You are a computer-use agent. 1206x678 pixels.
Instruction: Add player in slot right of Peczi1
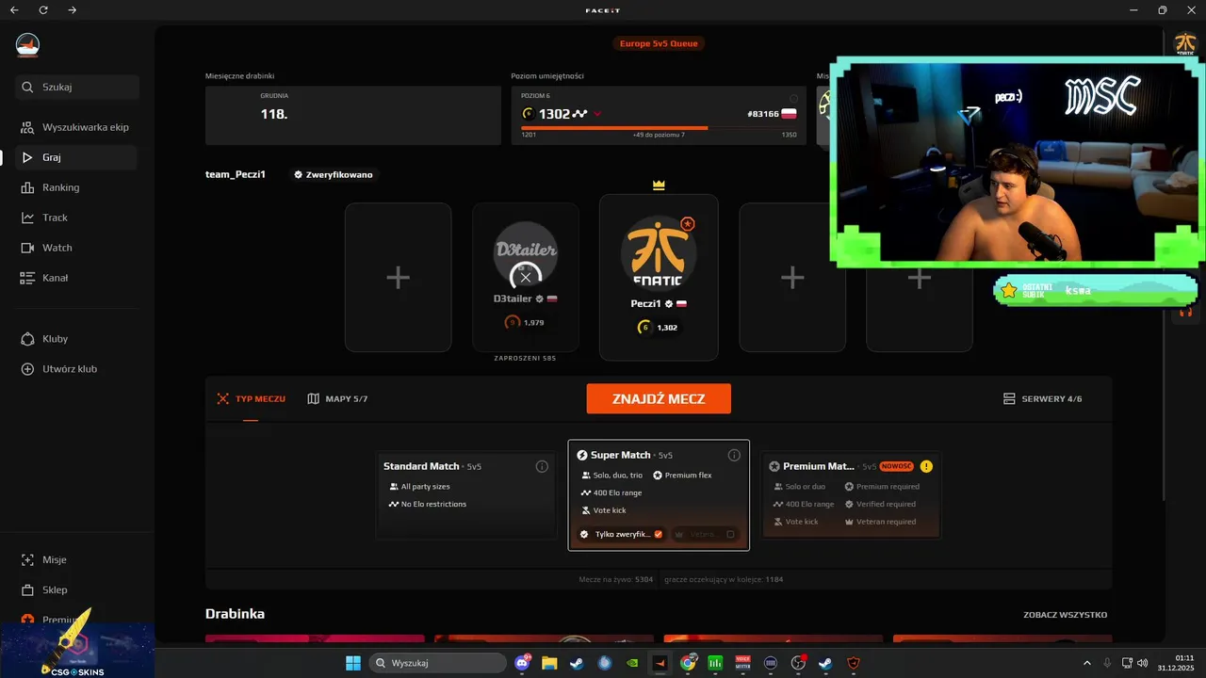click(x=792, y=278)
